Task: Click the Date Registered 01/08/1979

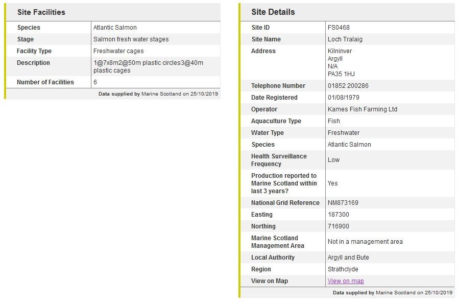Action: pos(344,97)
